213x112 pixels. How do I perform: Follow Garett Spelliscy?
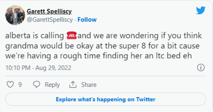[87, 20]
